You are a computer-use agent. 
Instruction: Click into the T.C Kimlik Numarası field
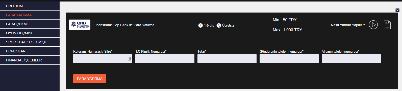pyautogui.click(x=165, y=59)
